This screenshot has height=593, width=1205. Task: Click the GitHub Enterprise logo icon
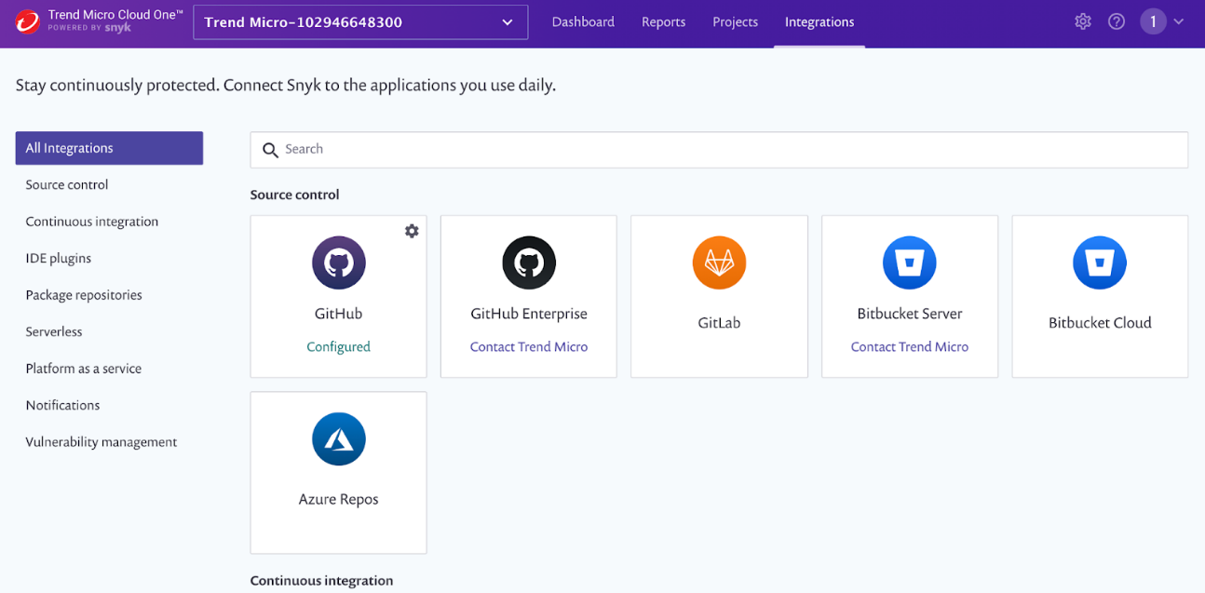529,263
